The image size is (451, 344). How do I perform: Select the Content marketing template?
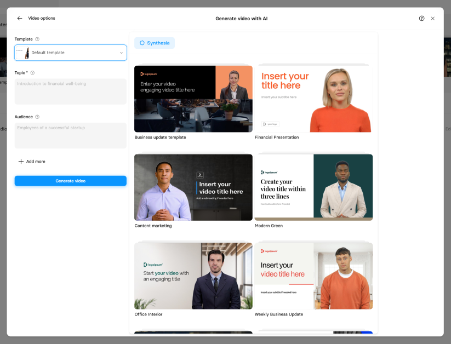tap(193, 187)
